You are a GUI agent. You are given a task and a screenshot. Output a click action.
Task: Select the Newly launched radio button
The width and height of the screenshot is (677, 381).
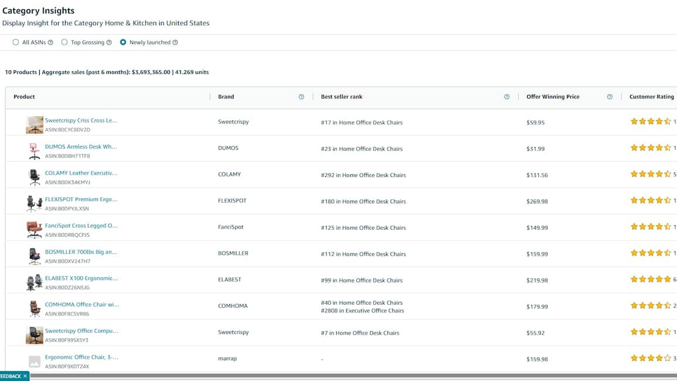(123, 42)
